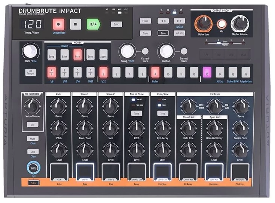Toggle the Distortion On button

[x=221, y=24]
